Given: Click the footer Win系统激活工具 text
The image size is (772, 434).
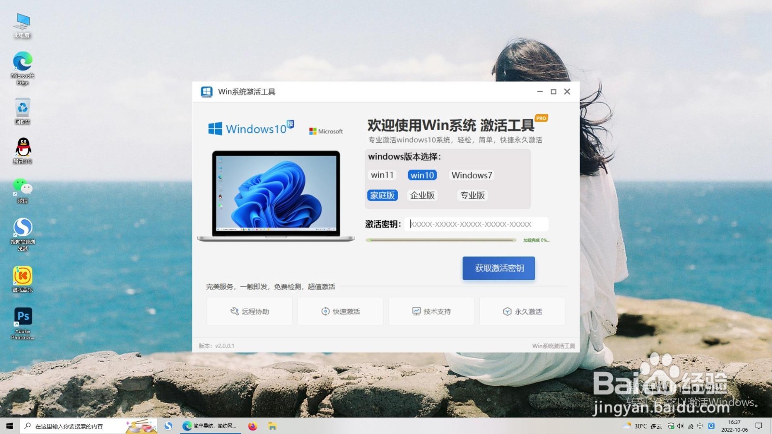Looking at the screenshot, I should point(553,346).
